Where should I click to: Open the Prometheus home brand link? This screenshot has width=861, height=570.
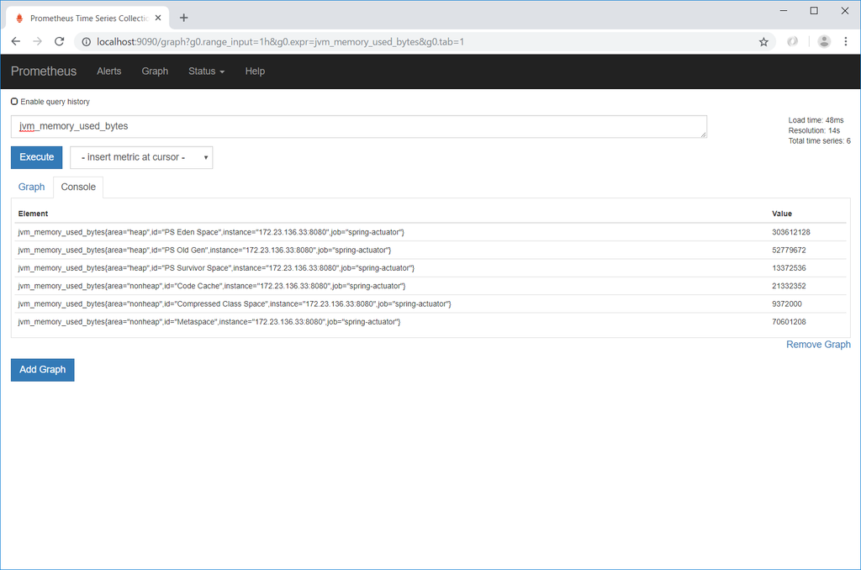coord(44,71)
